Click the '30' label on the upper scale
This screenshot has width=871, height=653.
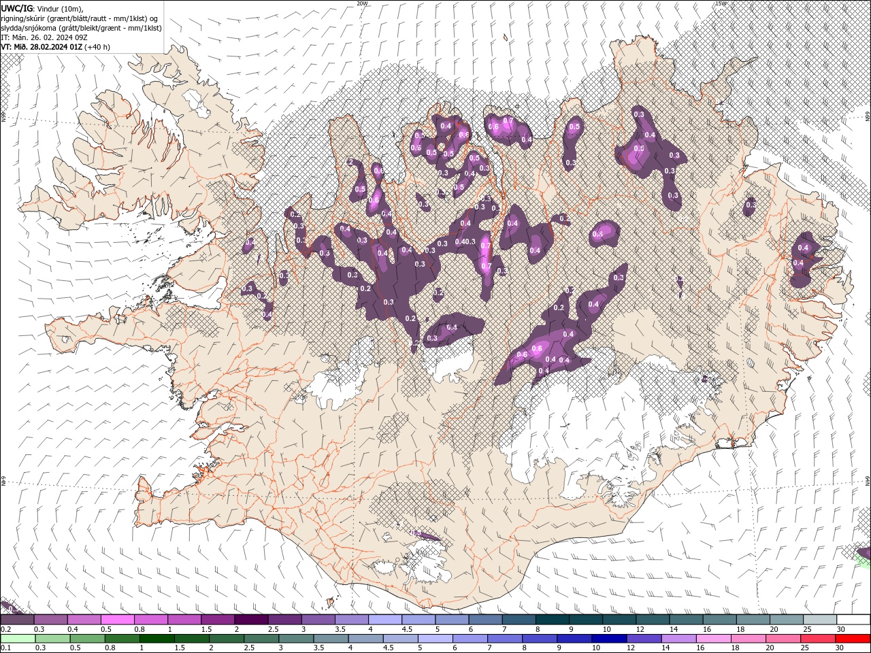[841, 629]
